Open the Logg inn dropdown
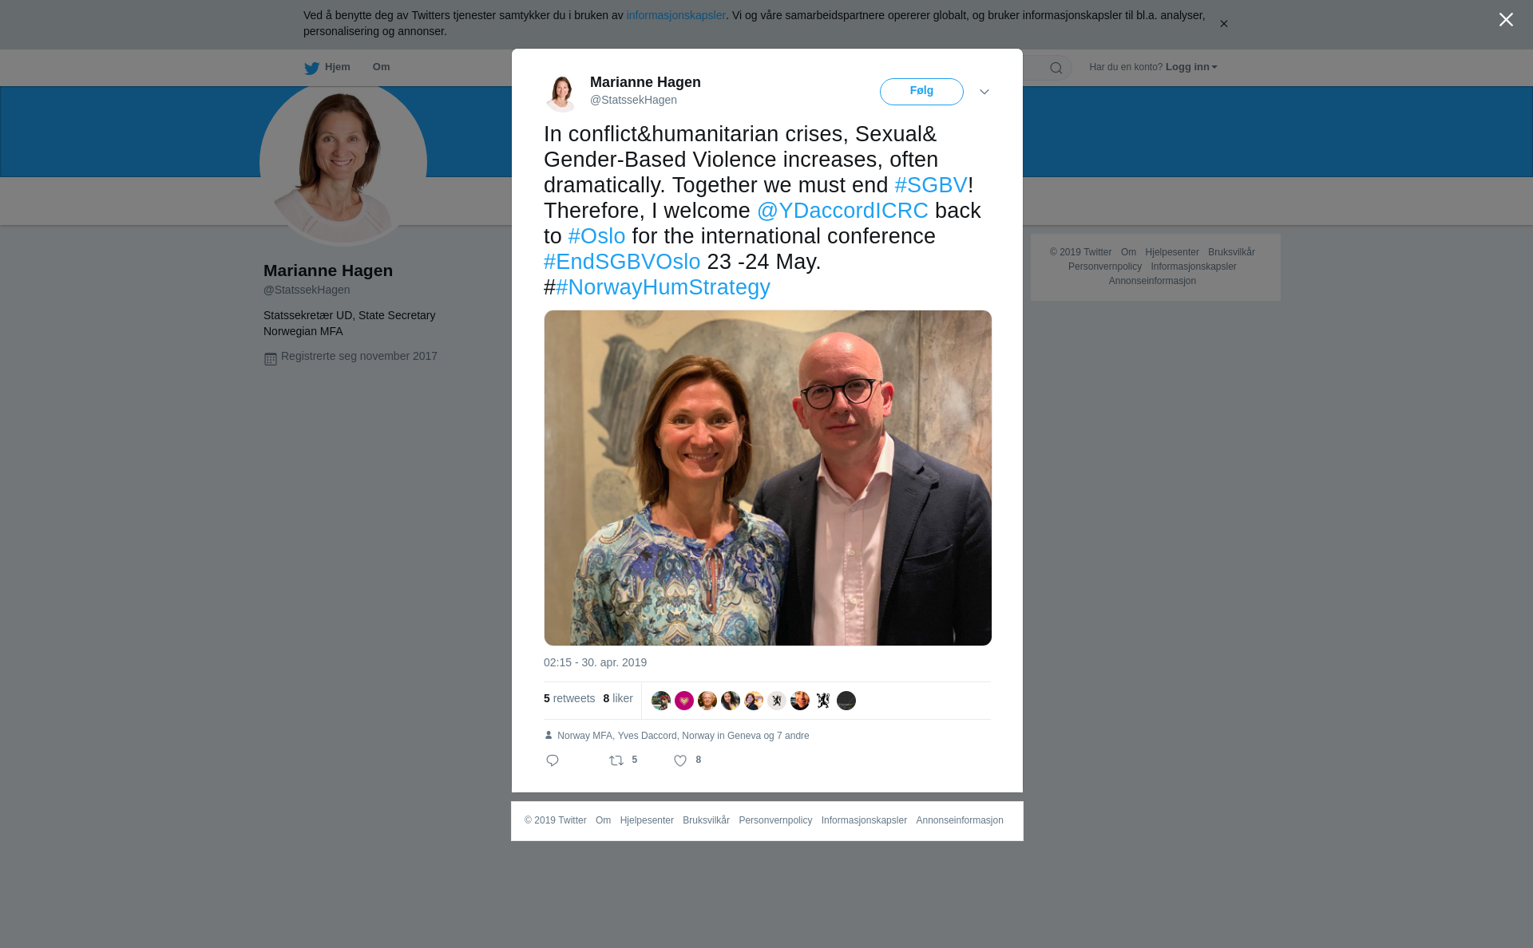Image resolution: width=1533 pixels, height=948 pixels. [x=1190, y=67]
